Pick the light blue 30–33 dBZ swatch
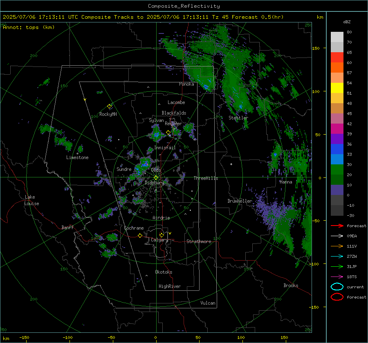This screenshot has width=368, height=343. coord(337,159)
